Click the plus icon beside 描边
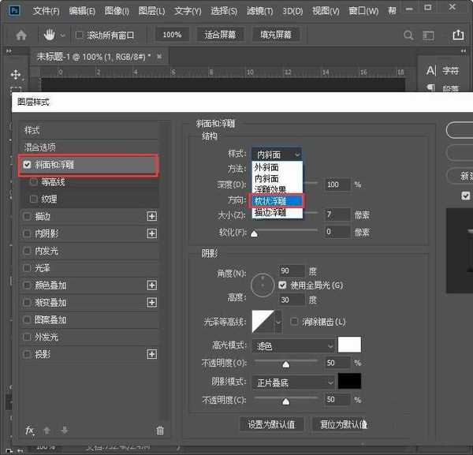The height and width of the screenshot is (455, 473). coord(152,216)
